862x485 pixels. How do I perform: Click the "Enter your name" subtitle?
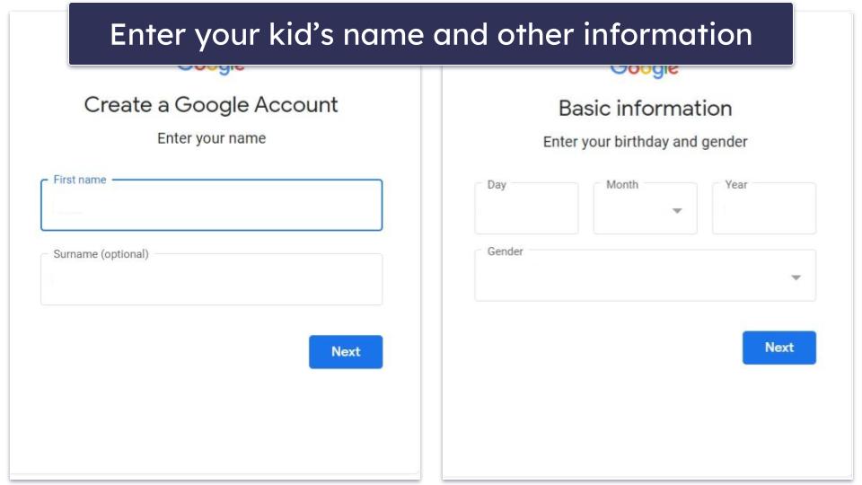coord(211,138)
